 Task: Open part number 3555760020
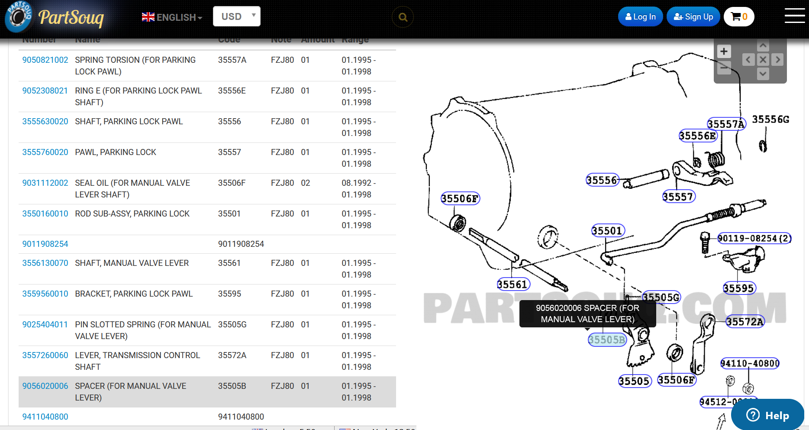(x=45, y=152)
